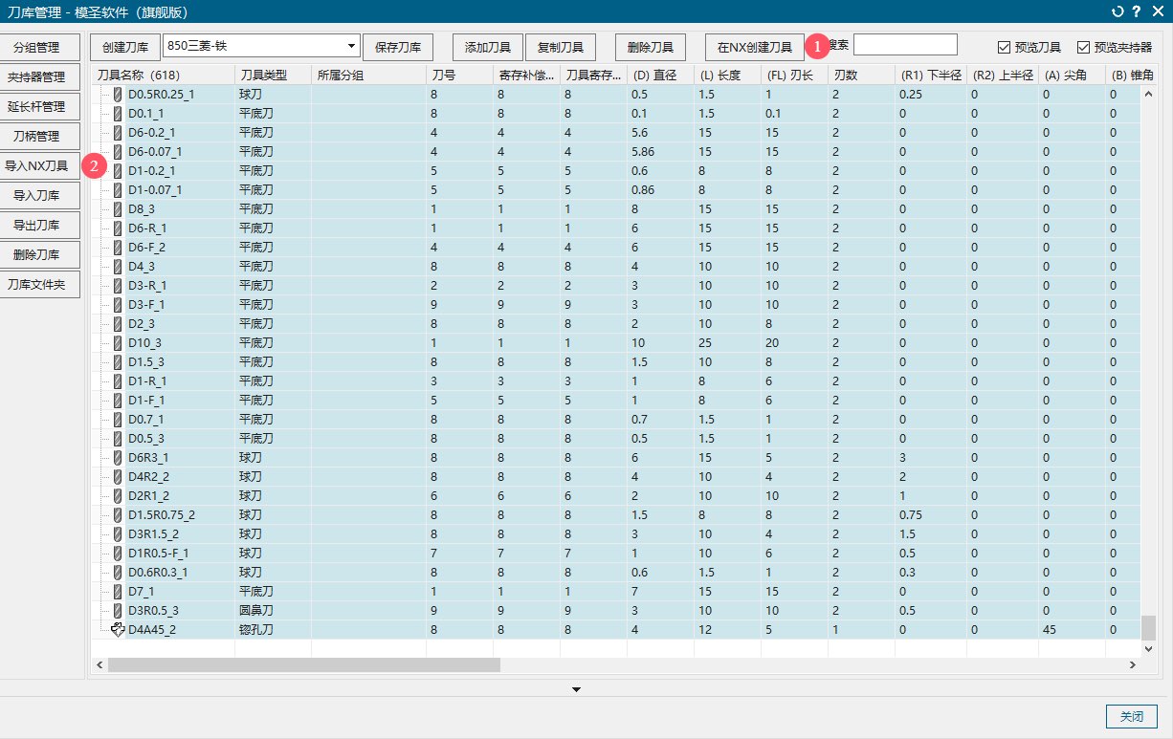Toggle the 预览刀具 checkbox

[1004, 47]
